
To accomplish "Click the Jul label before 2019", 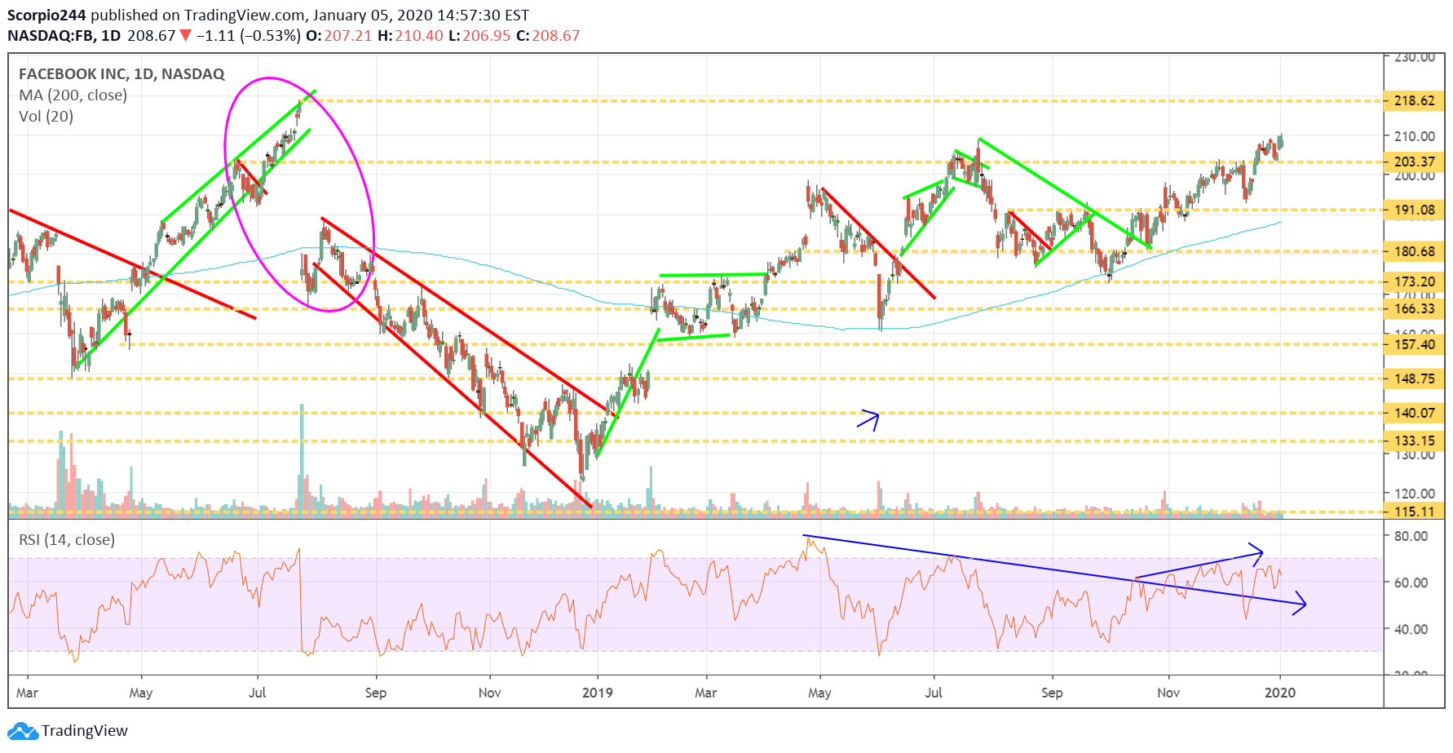I will (x=257, y=693).
